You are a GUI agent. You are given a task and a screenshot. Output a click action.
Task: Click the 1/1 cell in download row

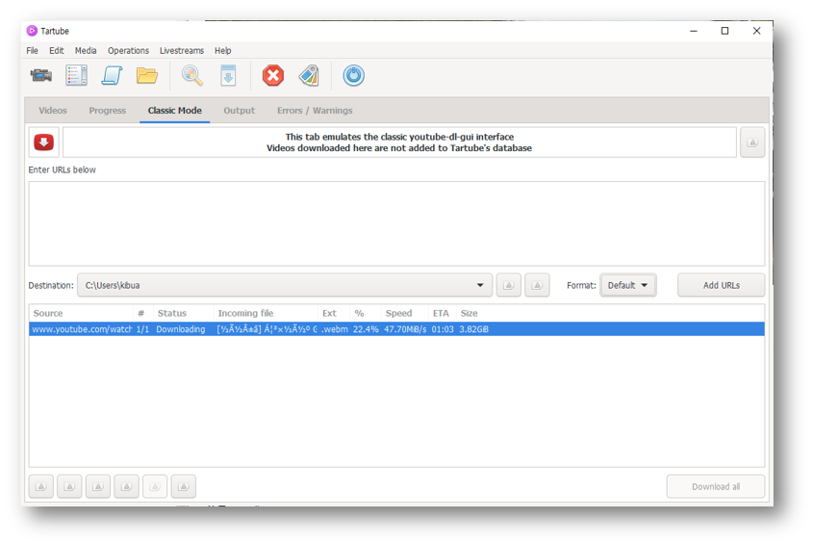pyautogui.click(x=142, y=329)
